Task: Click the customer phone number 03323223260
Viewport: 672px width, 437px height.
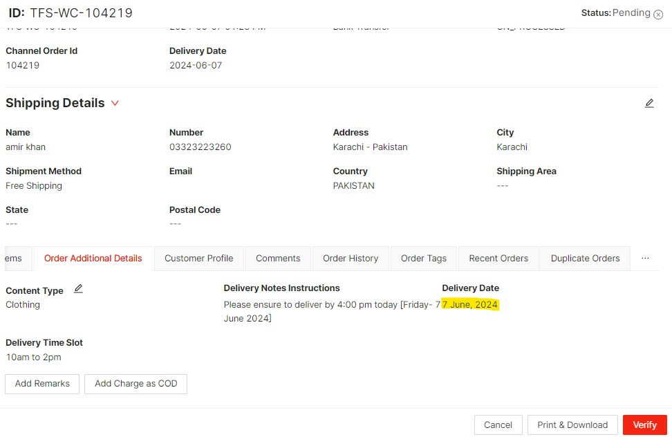Action: 200,147
